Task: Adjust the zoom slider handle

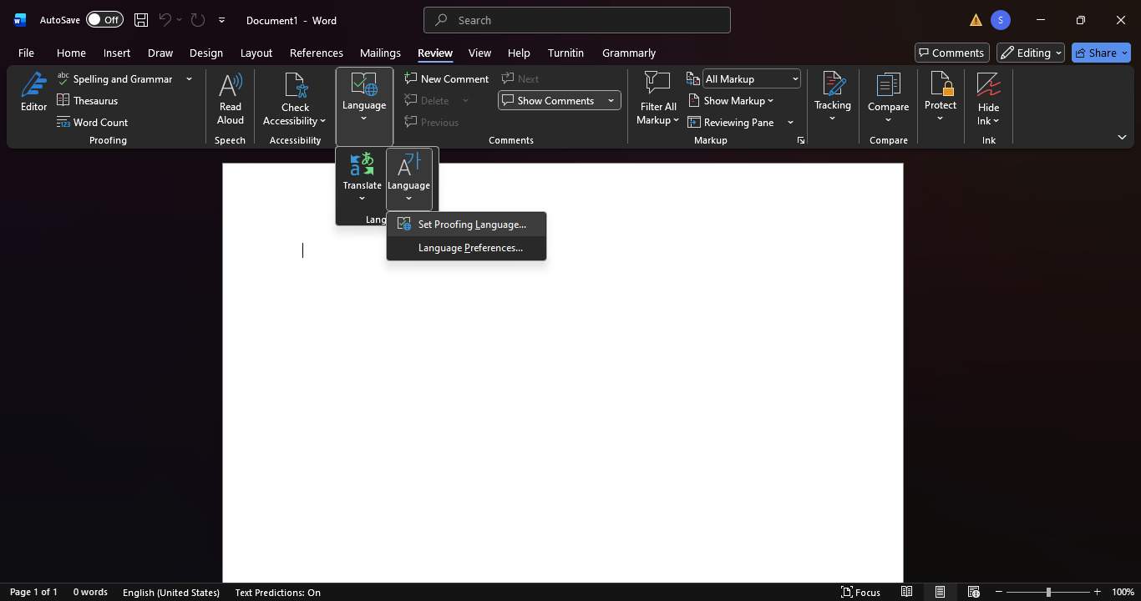Action: (x=1048, y=592)
